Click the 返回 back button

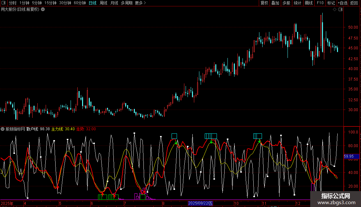[354, 3]
